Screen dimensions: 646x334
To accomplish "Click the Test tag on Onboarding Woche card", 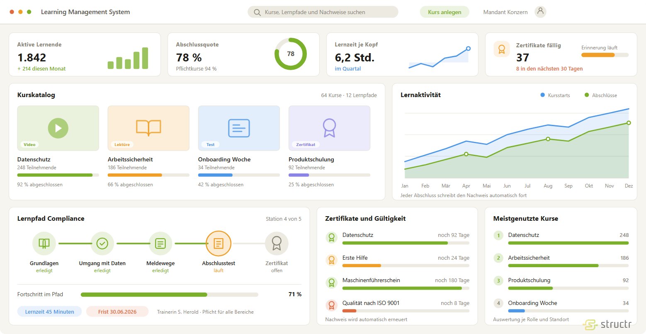I will [x=211, y=144].
